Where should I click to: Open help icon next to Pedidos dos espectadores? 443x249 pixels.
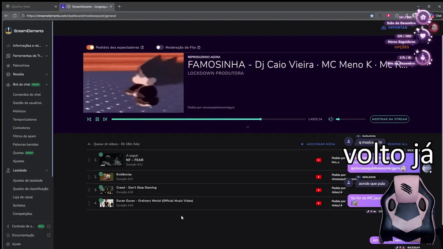coord(142,47)
